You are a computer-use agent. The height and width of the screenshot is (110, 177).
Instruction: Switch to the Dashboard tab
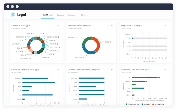pyautogui.click(x=48, y=15)
